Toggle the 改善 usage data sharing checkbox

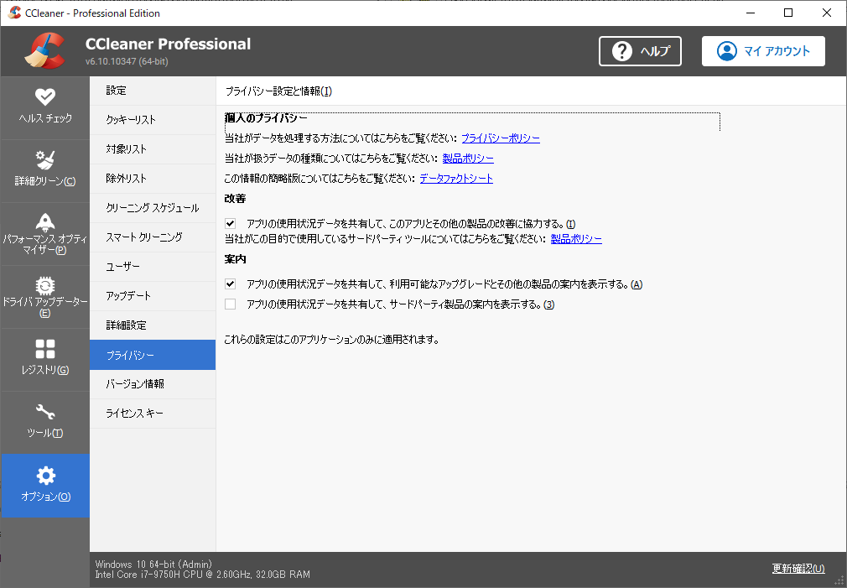(x=230, y=223)
